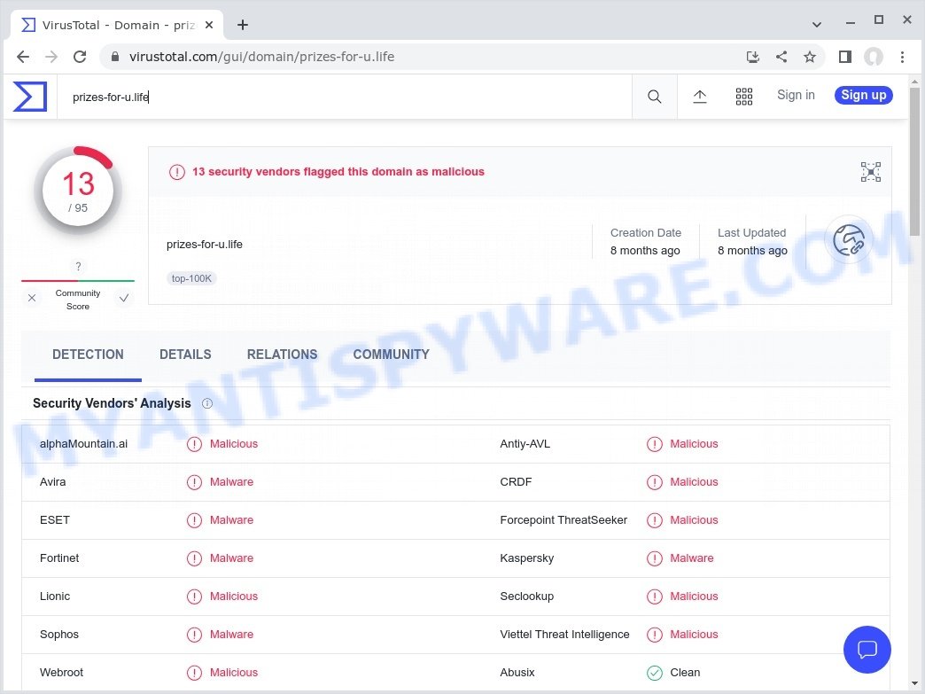Click the prizes-for-u.life domain name text
Screen dimensions: 925x694
tap(204, 245)
